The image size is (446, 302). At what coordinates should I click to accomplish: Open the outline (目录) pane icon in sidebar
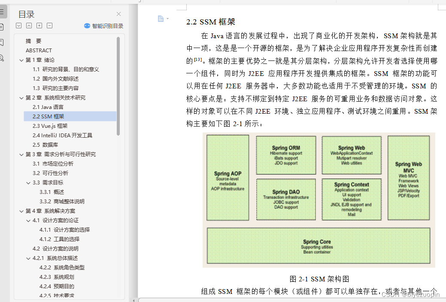click(2, 12)
